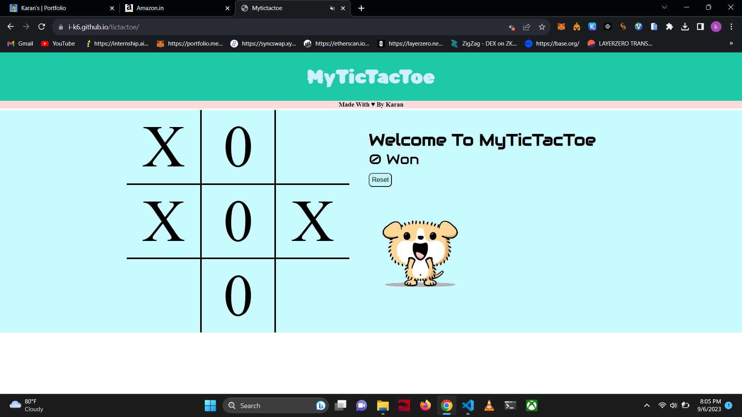Open the Windows Start menu
Viewport: 742px width, 417px height.
(x=210, y=405)
